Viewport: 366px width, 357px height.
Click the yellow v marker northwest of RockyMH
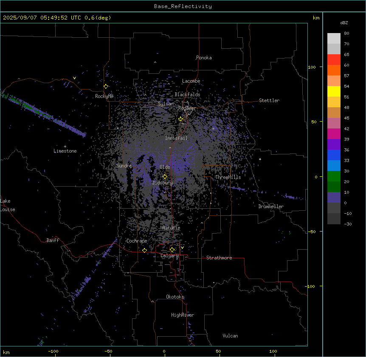74,78
